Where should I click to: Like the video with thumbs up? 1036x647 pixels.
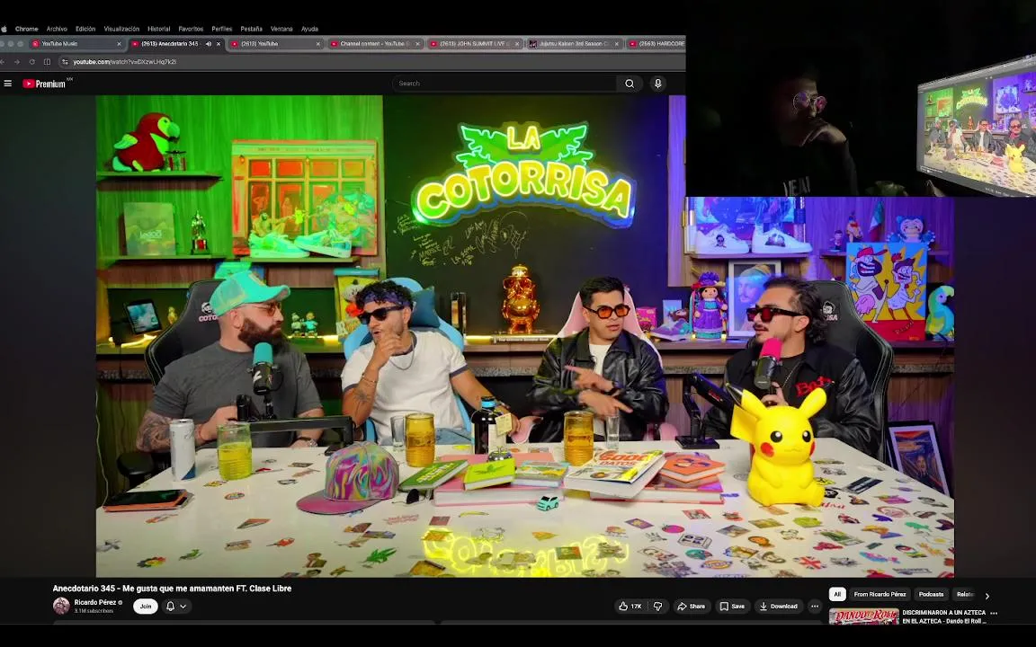click(630, 606)
